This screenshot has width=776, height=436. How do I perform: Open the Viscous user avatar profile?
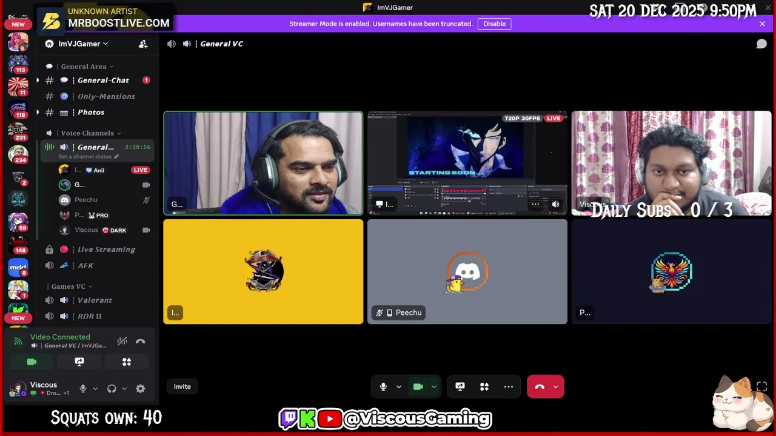18,389
